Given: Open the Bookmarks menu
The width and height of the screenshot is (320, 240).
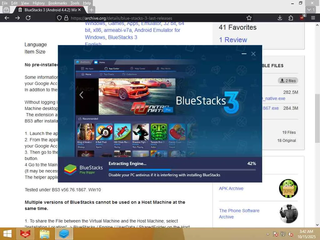Looking at the screenshot, I should [57, 3].
